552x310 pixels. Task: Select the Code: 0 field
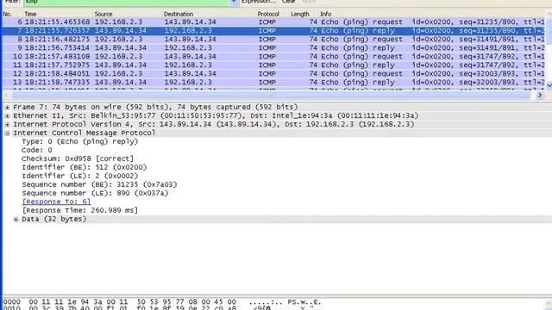37,150
